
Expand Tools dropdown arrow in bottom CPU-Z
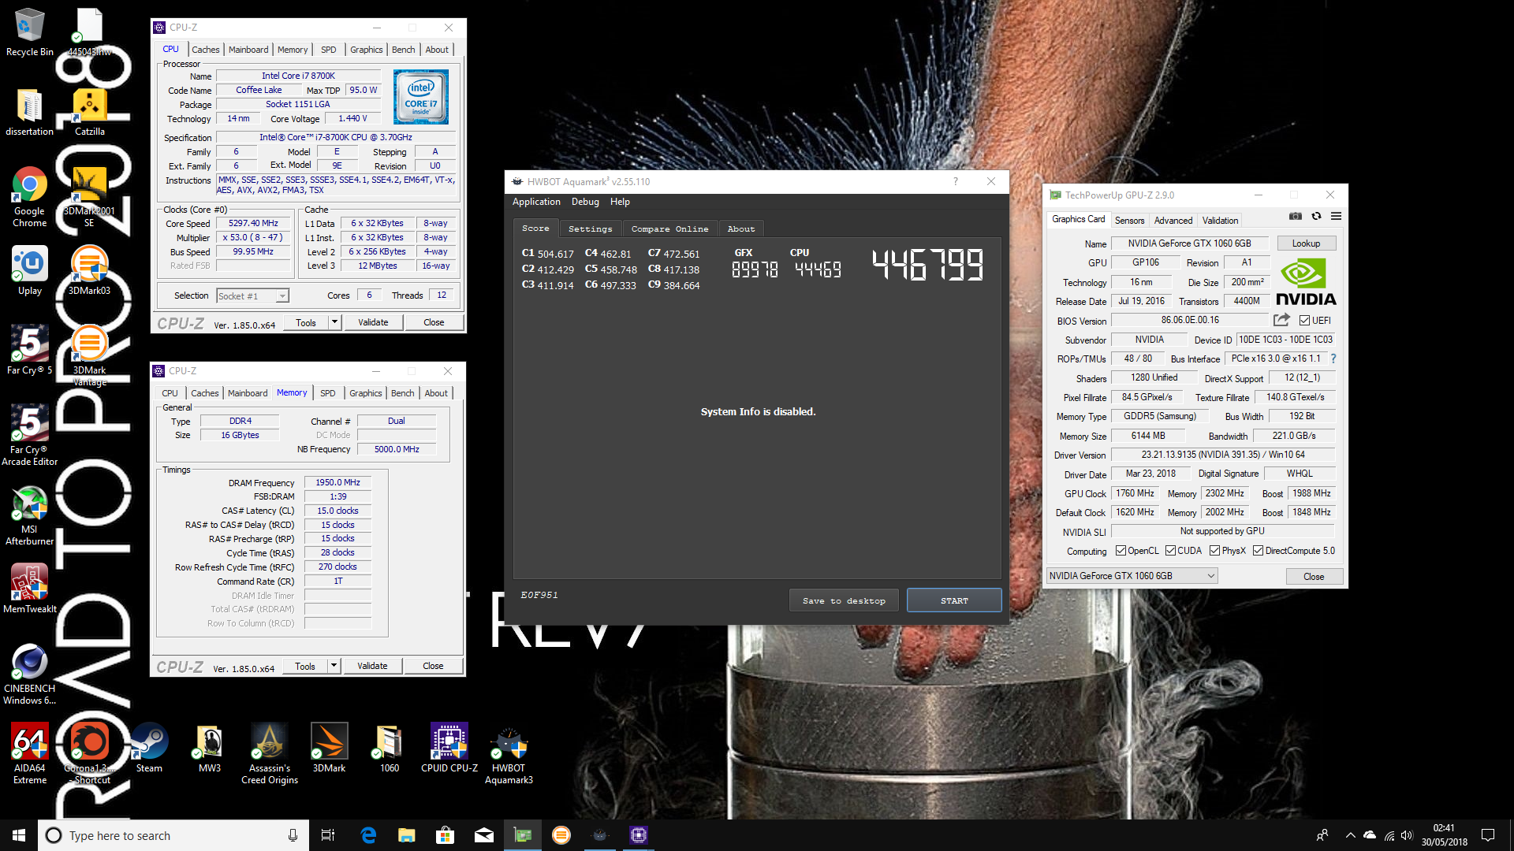tap(334, 666)
